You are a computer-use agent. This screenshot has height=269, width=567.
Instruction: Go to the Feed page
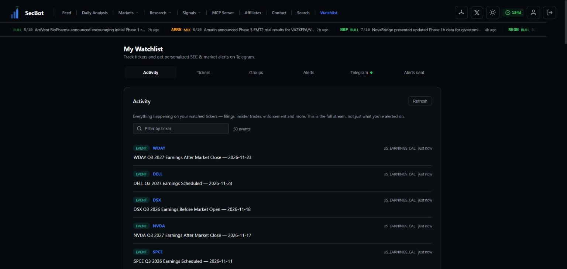pos(67,13)
